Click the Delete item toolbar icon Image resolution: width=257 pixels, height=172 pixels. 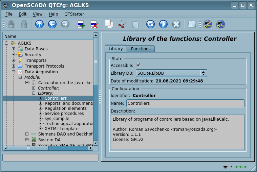coord(94,24)
